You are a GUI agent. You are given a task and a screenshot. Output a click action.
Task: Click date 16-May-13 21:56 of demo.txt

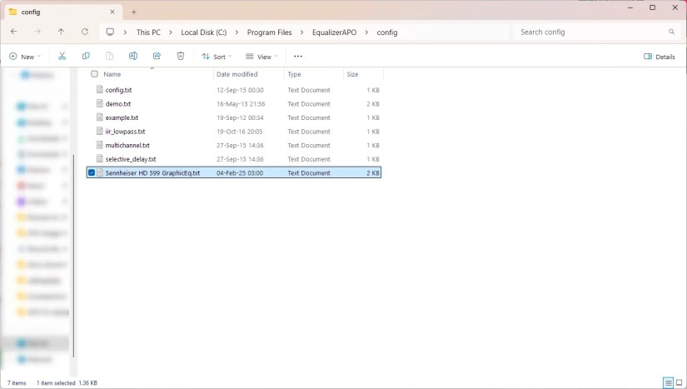point(241,104)
